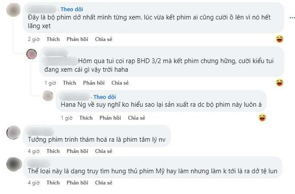Image resolution: width=295 pixels, height=194 pixels.
Task: Like the 'Tưởng phim trinh thám' comment
Action: tap(53, 151)
